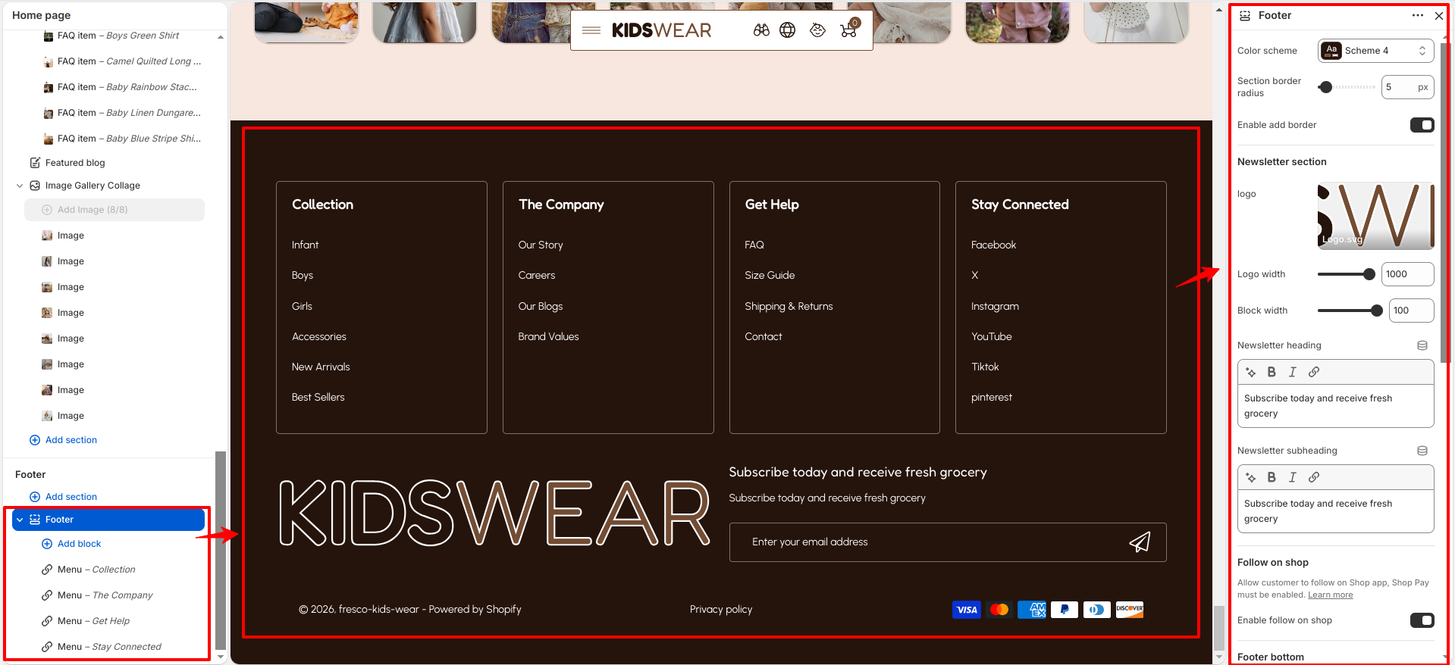The width and height of the screenshot is (1455, 665).
Task: Click the AI sparkle icon in Newsletter subheading editor
Action: pos(1251,477)
